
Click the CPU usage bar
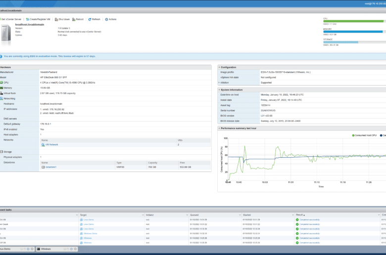coord(354,21)
